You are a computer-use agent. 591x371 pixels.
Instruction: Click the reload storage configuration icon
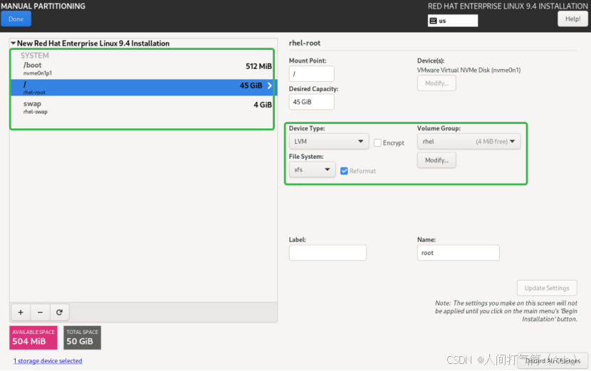click(x=60, y=312)
